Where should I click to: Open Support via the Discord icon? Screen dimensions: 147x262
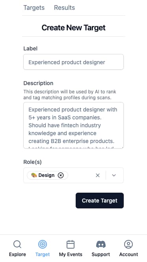click(101, 244)
